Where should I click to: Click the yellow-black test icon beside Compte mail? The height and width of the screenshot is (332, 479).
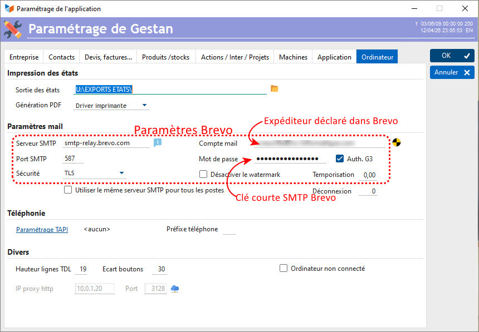[x=397, y=142]
